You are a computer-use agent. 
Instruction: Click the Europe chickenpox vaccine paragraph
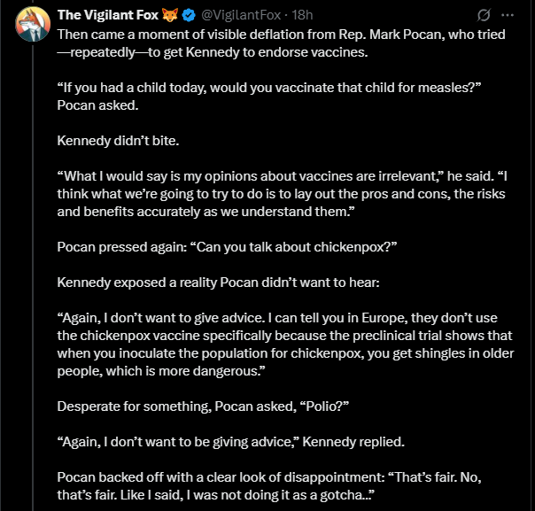285,345
